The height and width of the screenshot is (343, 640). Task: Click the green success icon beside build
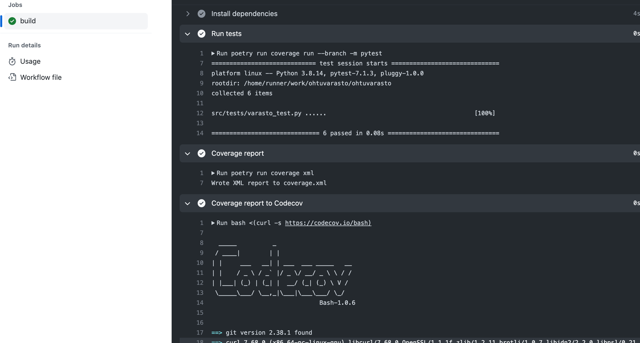click(x=12, y=21)
